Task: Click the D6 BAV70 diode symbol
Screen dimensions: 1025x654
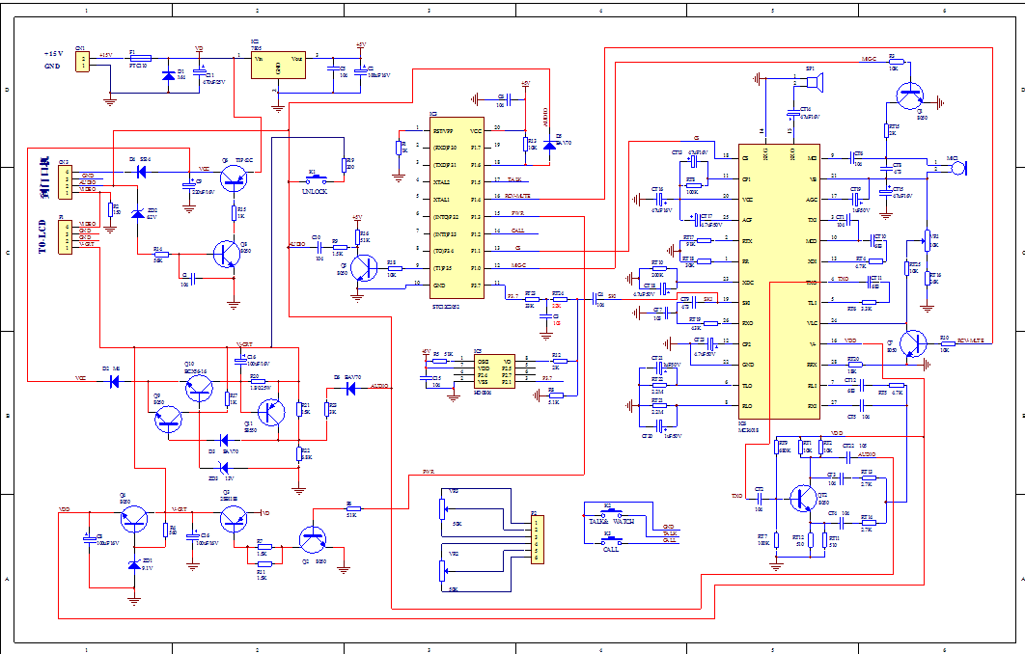Action: [350, 389]
